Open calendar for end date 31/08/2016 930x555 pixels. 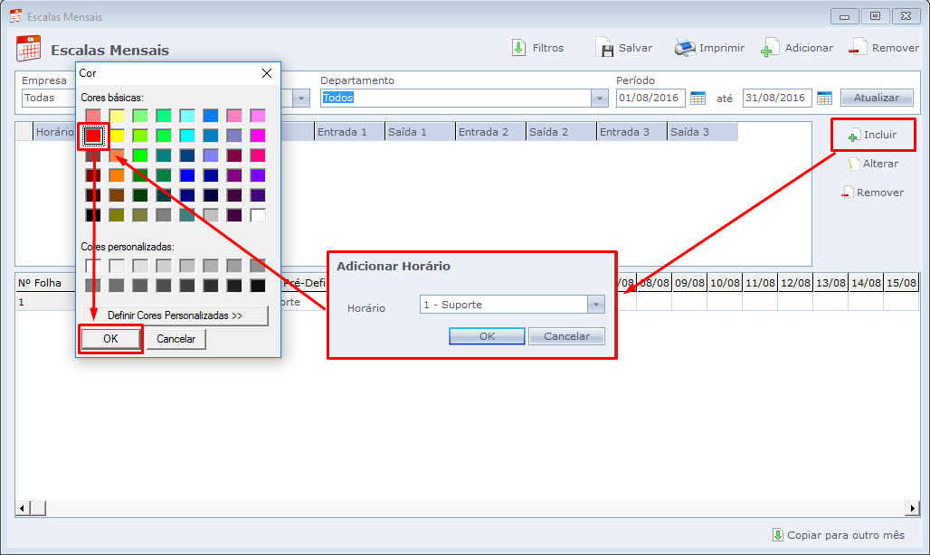(x=824, y=98)
